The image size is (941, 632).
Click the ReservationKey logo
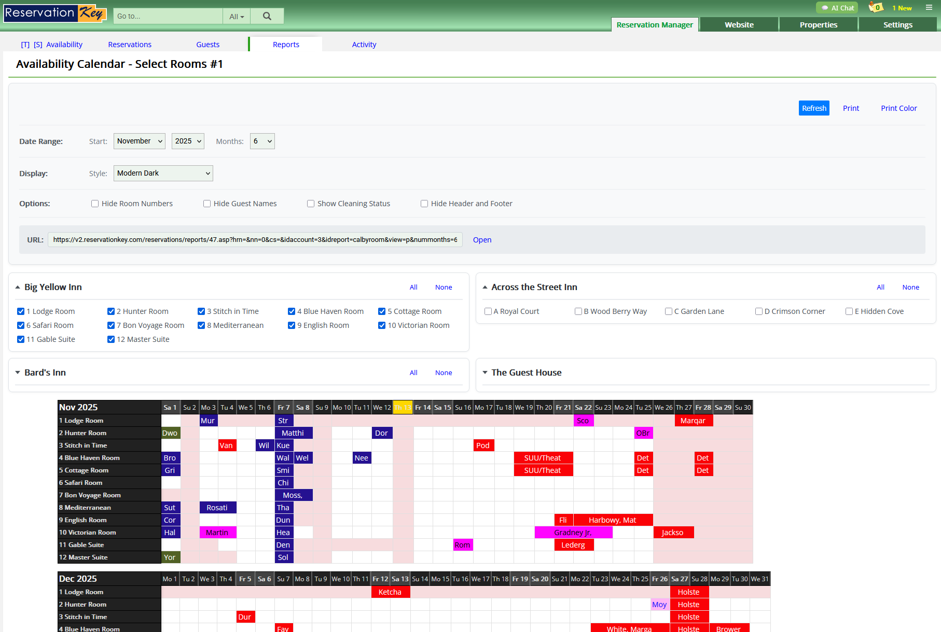55,13
